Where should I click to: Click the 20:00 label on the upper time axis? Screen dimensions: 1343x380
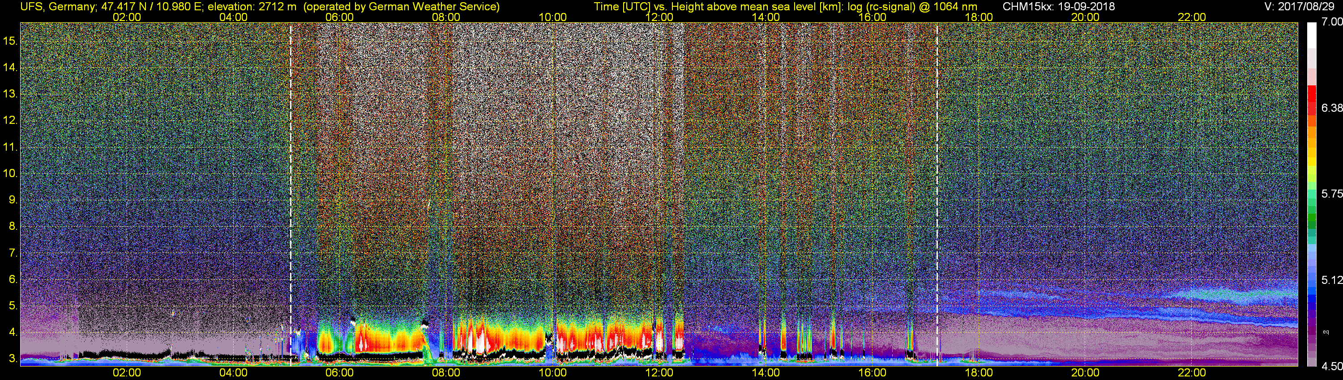pyautogui.click(x=1086, y=17)
